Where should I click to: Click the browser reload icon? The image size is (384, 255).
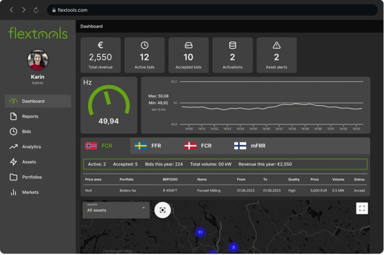36,10
